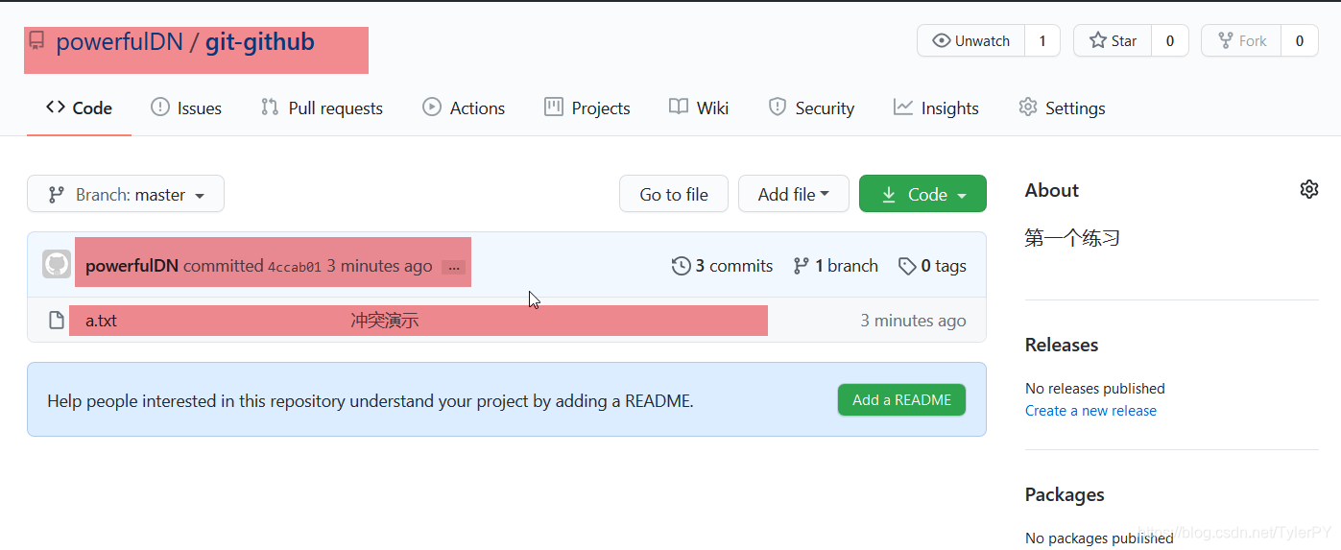View the 3 commits history
The height and width of the screenshot is (550, 1341).
722,266
